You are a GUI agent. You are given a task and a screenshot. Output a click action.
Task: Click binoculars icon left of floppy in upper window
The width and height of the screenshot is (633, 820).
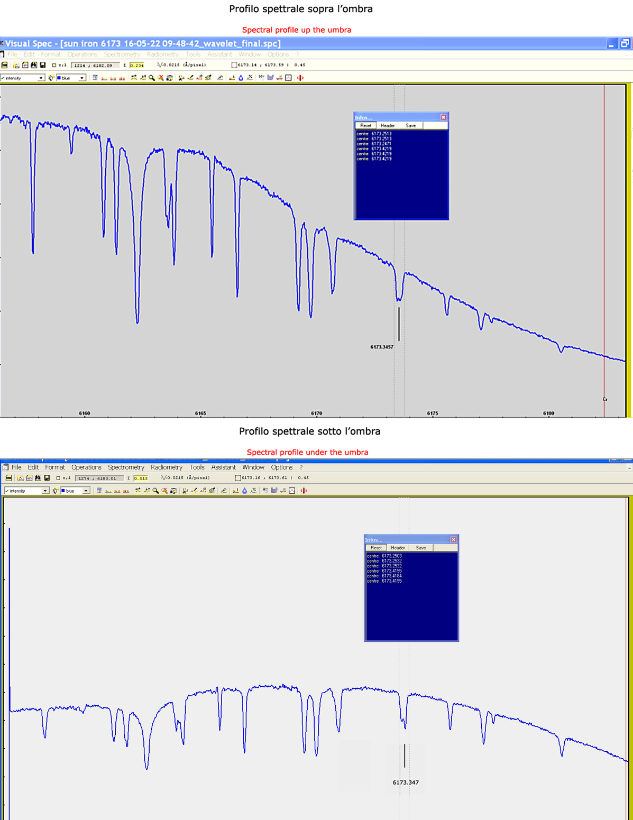[x=34, y=65]
